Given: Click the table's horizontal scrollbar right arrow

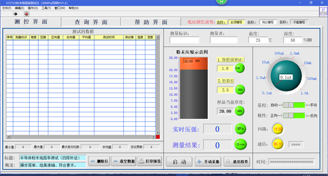Looking at the screenshot, I should point(154,137).
